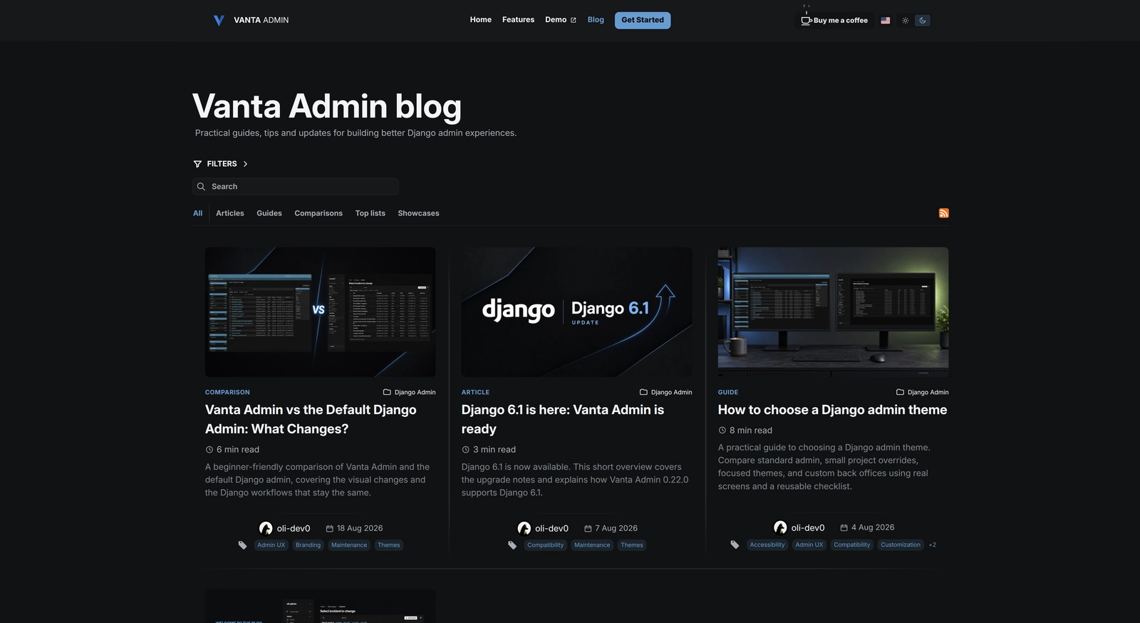1140x623 pixels.
Task: Click the coffee cup icon in header
Action: click(x=806, y=20)
